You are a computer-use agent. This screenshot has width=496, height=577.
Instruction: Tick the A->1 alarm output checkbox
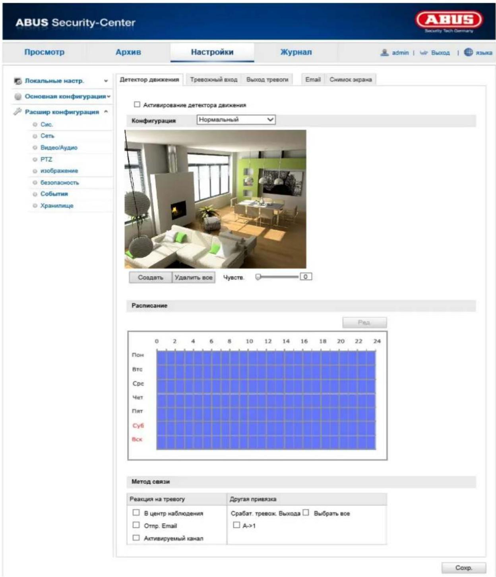tap(236, 525)
